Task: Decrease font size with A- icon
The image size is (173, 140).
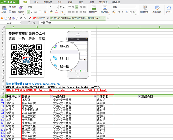Action: [x=64, y=7]
